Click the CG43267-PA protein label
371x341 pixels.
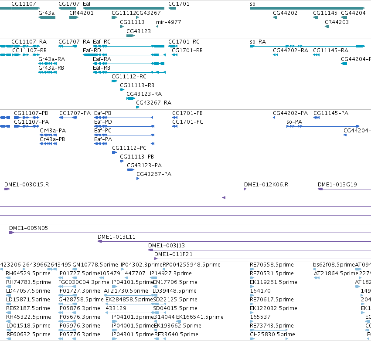pyautogui.click(x=154, y=174)
